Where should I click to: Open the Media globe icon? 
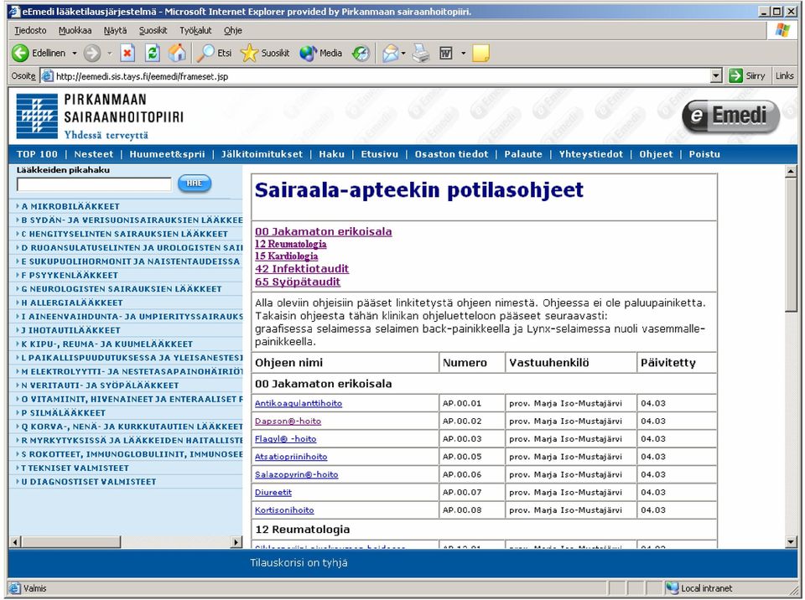[x=308, y=53]
